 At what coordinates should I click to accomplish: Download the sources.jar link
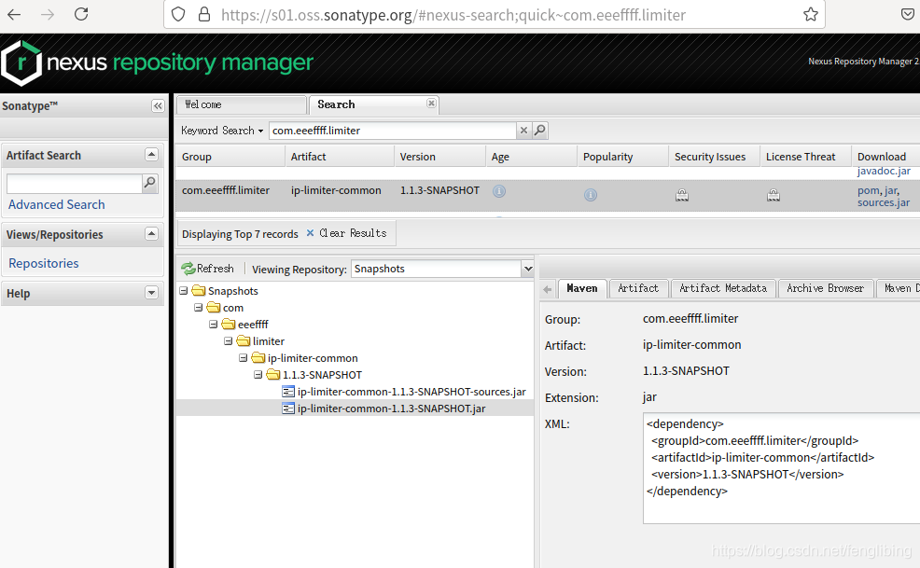(884, 203)
